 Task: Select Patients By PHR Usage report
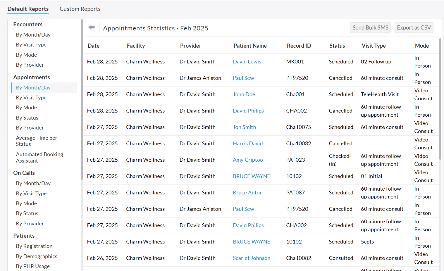33,266
